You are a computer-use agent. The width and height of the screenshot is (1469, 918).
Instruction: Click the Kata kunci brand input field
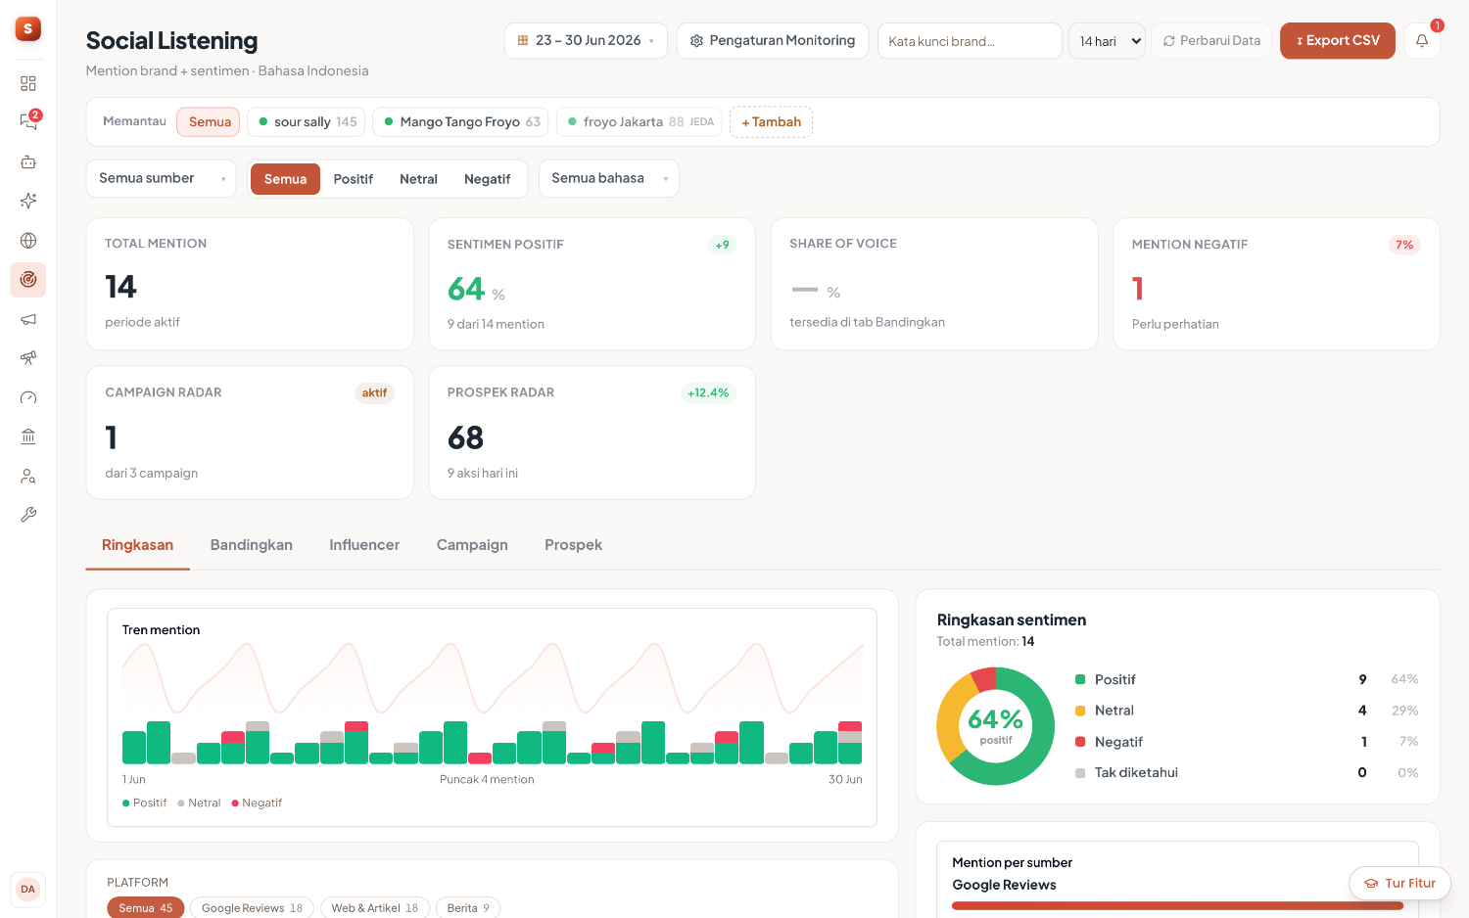pyautogui.click(x=970, y=41)
